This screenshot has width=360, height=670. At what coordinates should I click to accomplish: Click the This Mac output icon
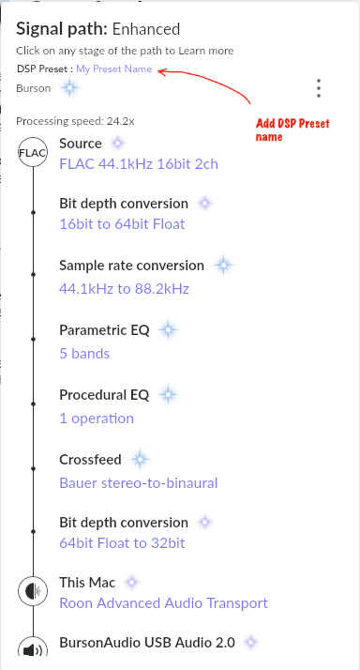tap(33, 591)
